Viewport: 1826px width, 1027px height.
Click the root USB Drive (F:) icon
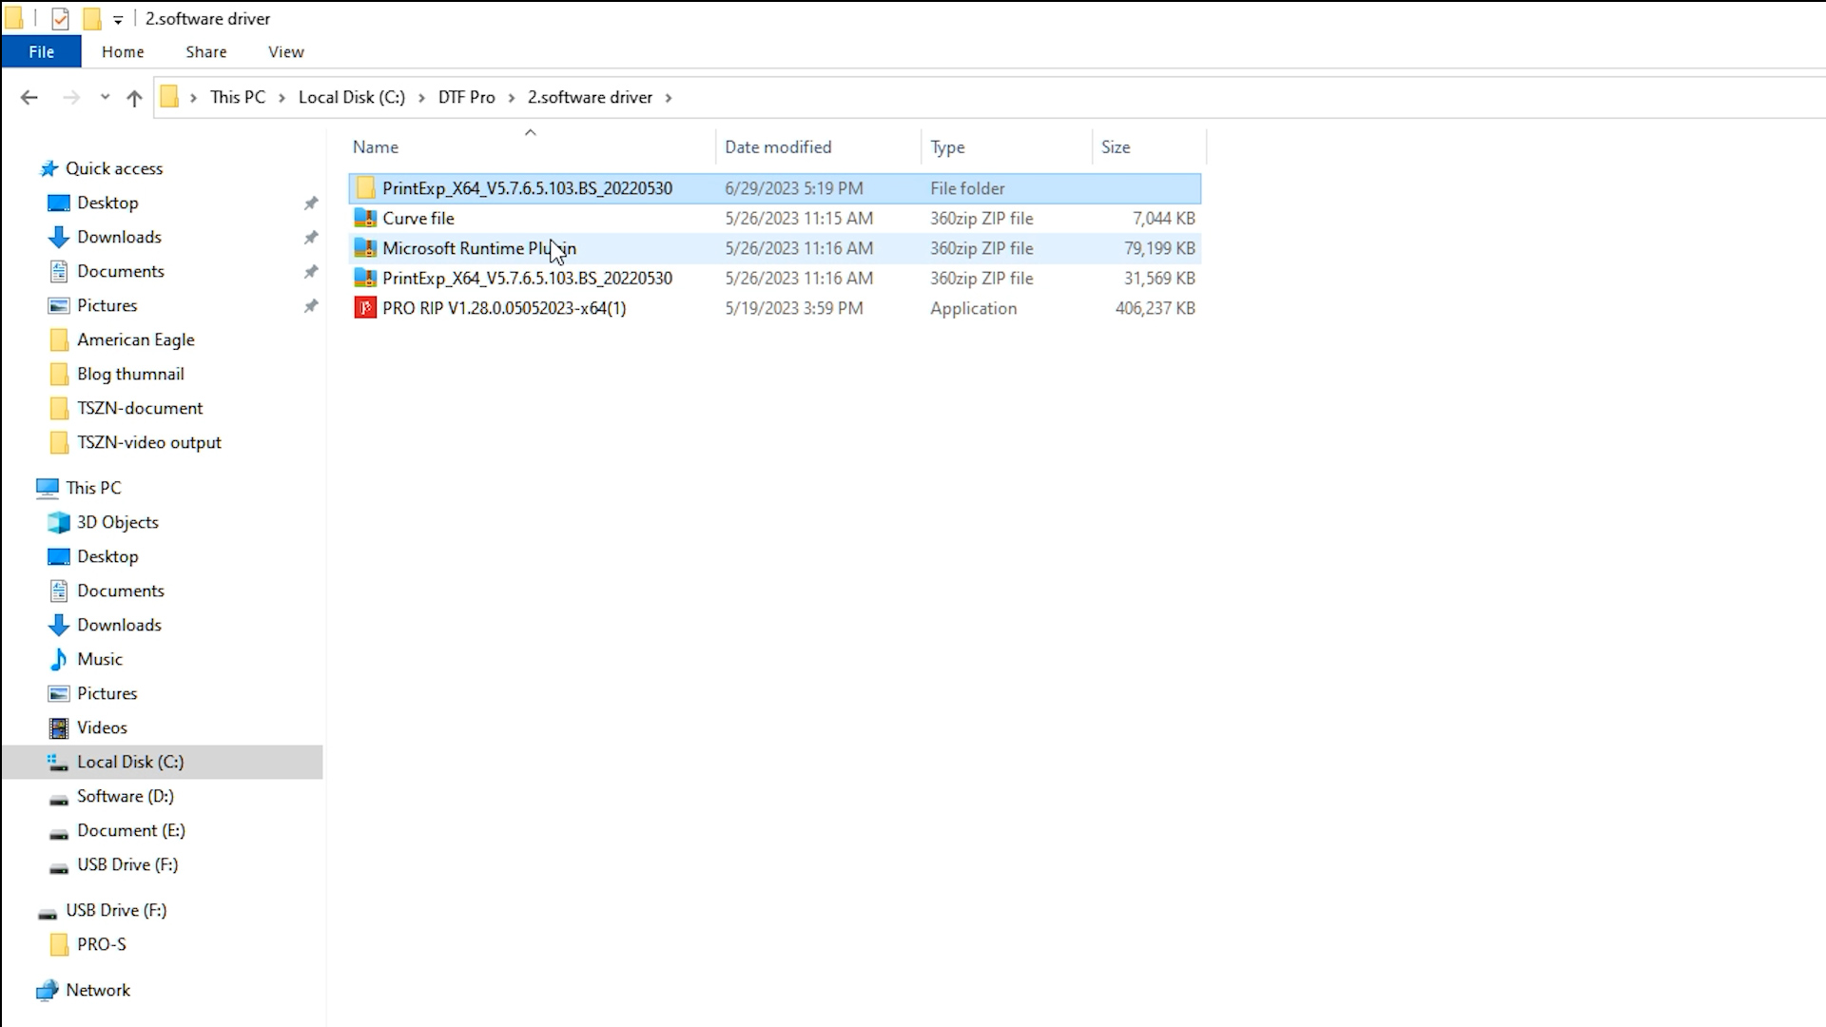click(48, 912)
